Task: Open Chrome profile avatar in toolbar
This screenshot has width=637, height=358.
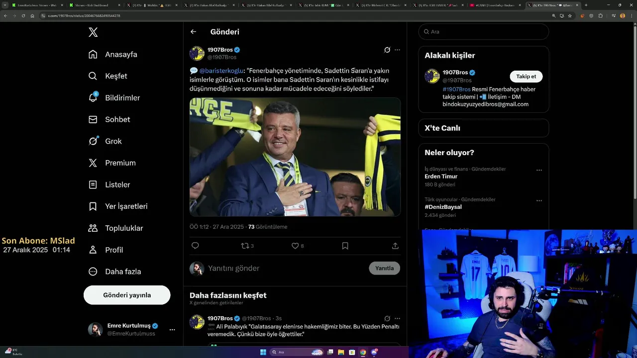Action: 623,16
